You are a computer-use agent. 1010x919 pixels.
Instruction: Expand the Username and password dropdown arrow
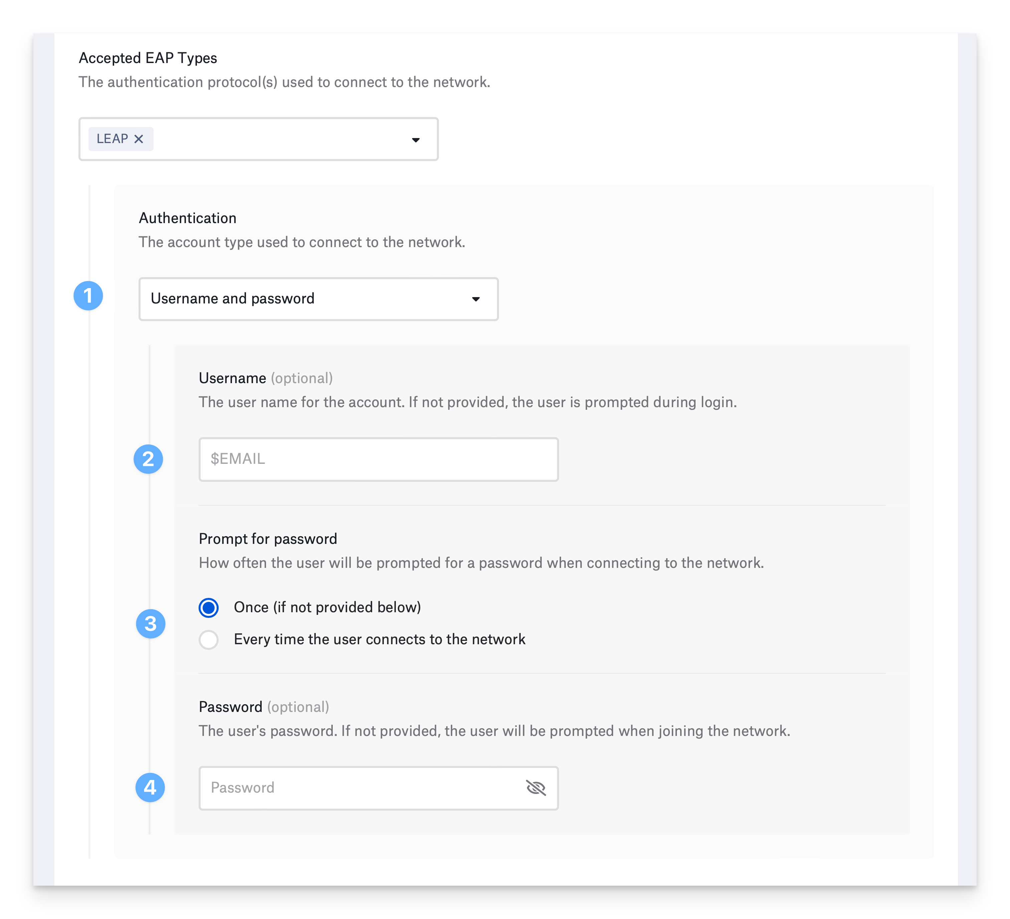(x=475, y=299)
